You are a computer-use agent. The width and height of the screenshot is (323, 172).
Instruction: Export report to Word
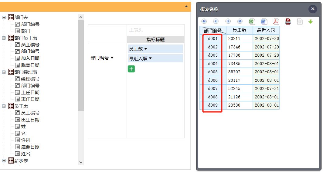point(264,21)
